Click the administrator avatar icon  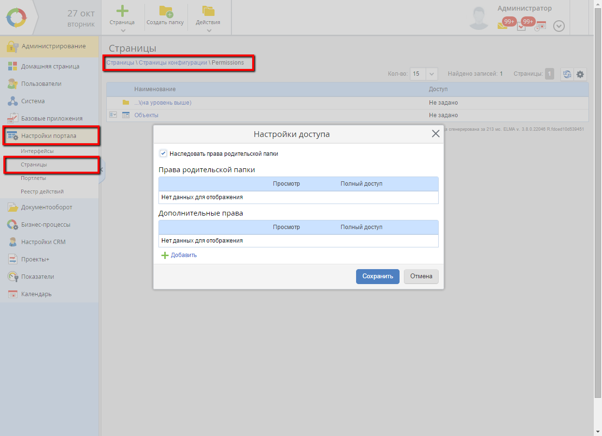[479, 18]
